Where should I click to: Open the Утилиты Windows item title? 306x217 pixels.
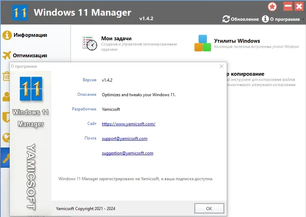[237, 41]
